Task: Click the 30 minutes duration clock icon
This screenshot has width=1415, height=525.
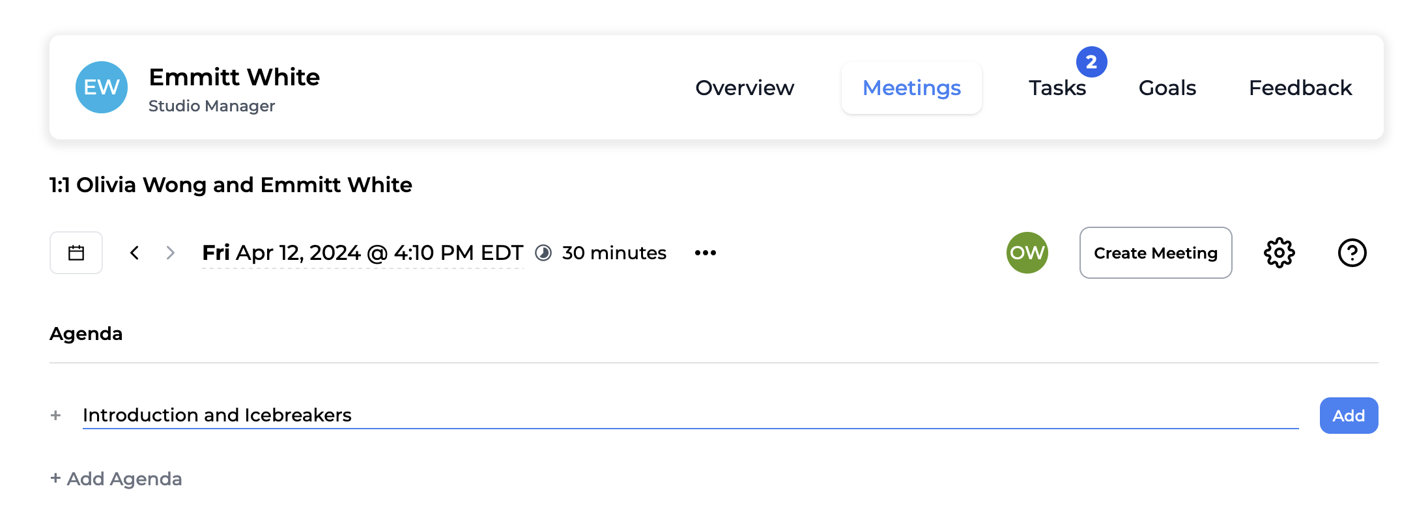Action: point(543,253)
